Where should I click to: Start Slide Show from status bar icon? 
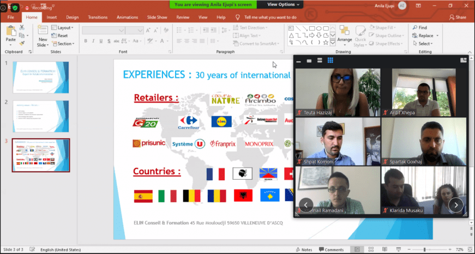click(398, 250)
